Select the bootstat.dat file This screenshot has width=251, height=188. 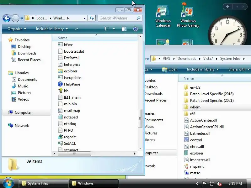point(74,51)
